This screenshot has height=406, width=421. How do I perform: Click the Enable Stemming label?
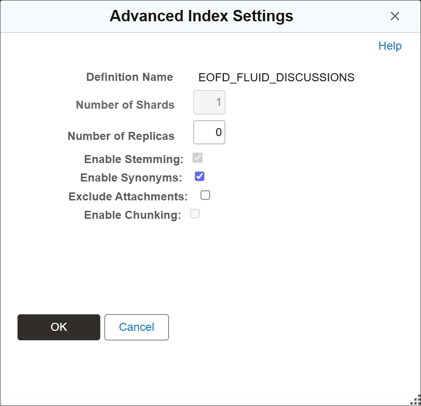coord(134,159)
